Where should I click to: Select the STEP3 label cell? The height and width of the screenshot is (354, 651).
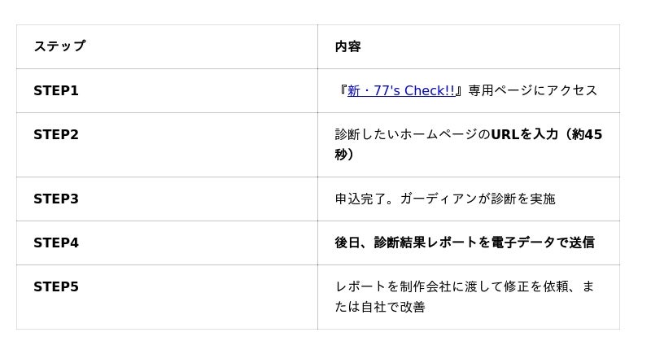(56, 199)
